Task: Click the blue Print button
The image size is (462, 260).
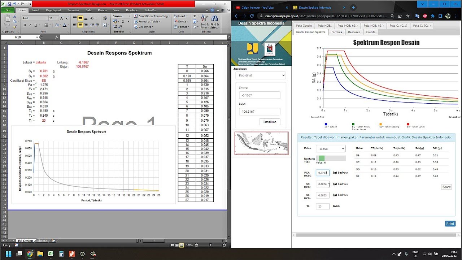Action: pos(450,224)
